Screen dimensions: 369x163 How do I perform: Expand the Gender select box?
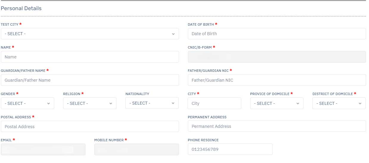(27, 103)
